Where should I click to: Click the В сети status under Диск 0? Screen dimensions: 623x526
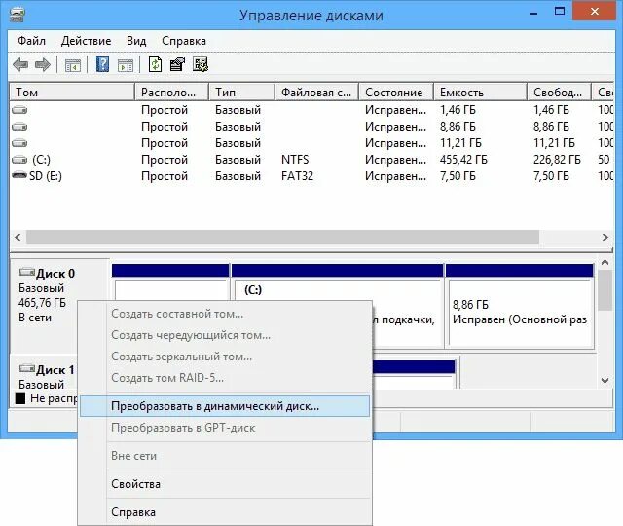point(35,318)
